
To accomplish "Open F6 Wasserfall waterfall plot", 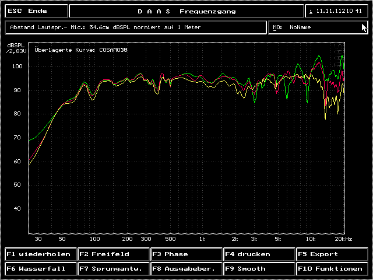I will coord(41,269).
